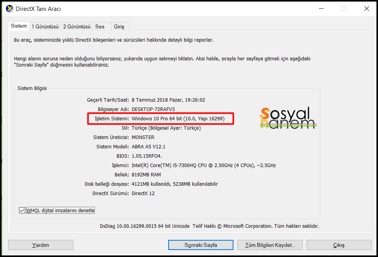Screen dimensions: 378x257
Task: Enable WHQL dijital imzalarını denetle checkbox
Action: pyautogui.click(x=22, y=210)
